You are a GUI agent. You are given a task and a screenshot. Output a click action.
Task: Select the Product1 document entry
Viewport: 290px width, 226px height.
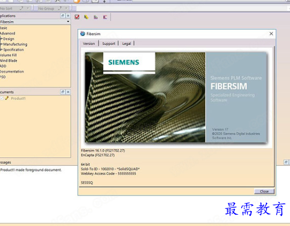(18, 98)
